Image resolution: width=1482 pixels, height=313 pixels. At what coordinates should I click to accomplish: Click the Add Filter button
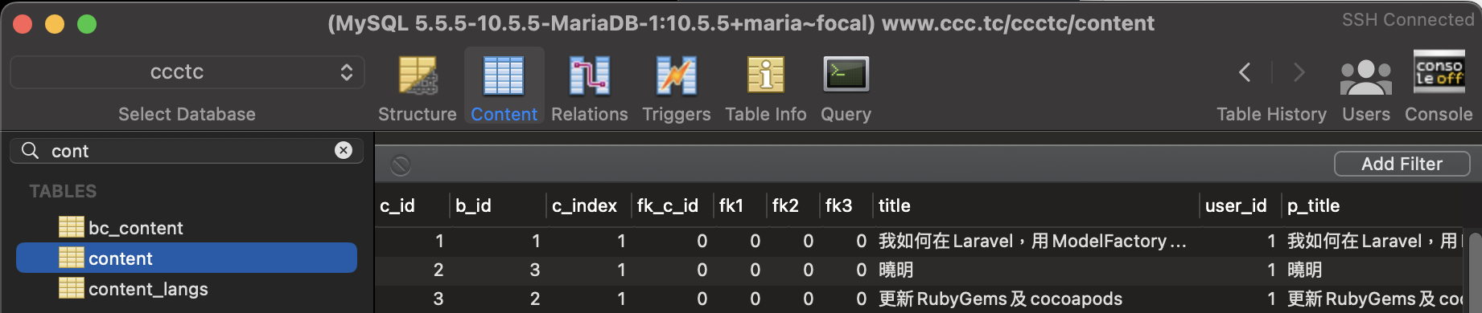pos(1402,164)
